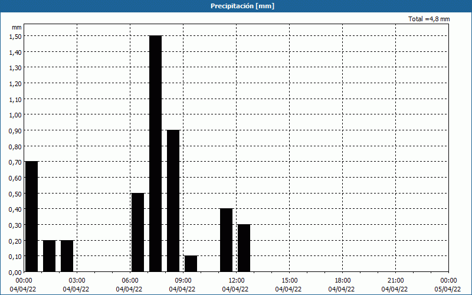Click the 'Precipitación [mm]' chart title

(242, 6)
